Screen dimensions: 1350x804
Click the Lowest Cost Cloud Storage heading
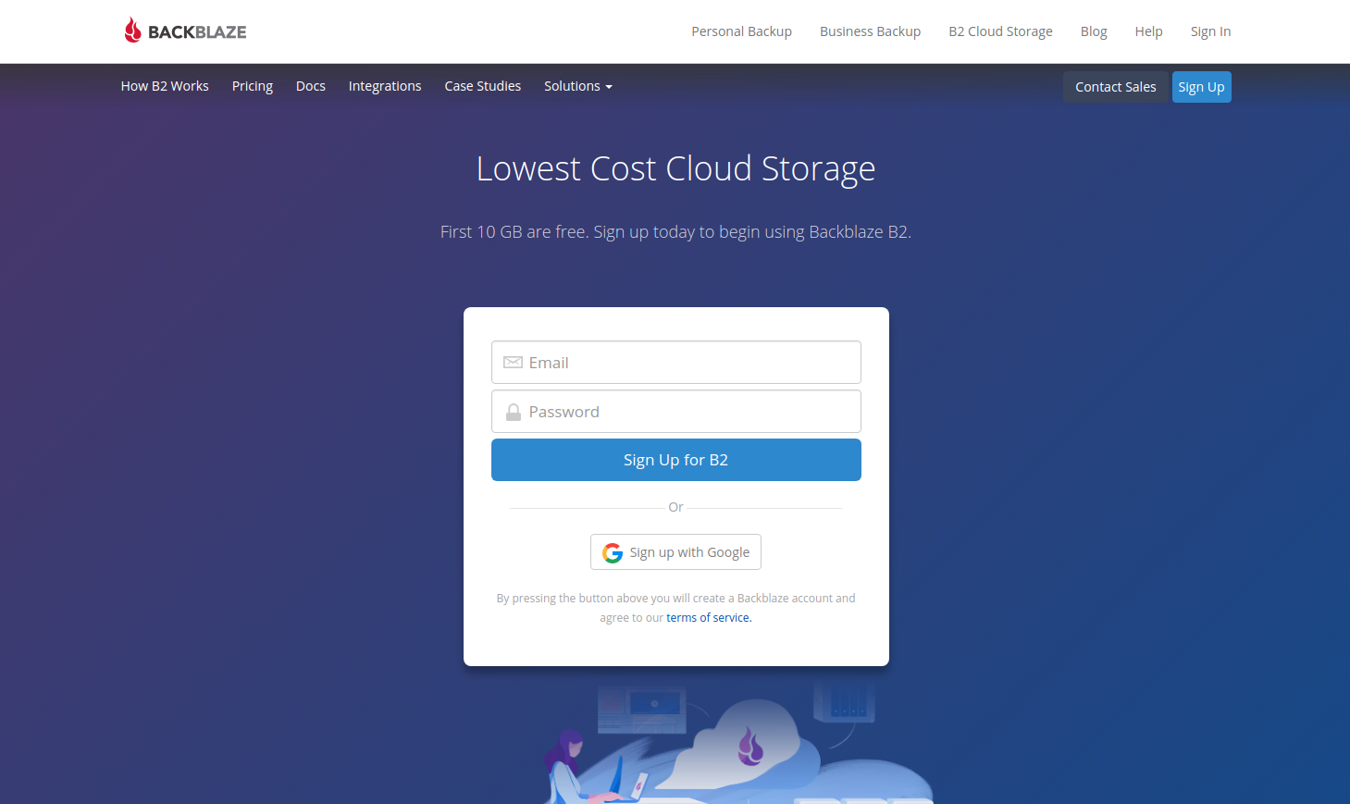tap(675, 168)
